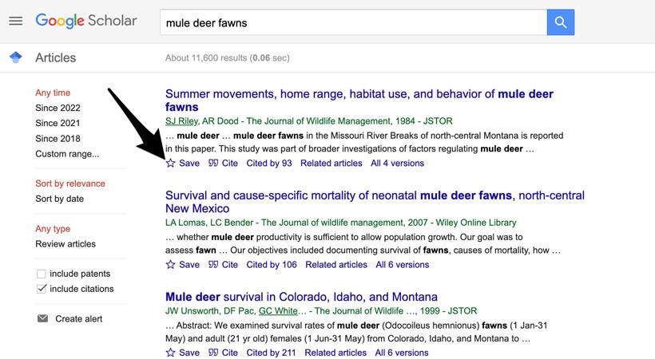
Task: Uncheck the include citations checkbox
Action: coord(41,289)
